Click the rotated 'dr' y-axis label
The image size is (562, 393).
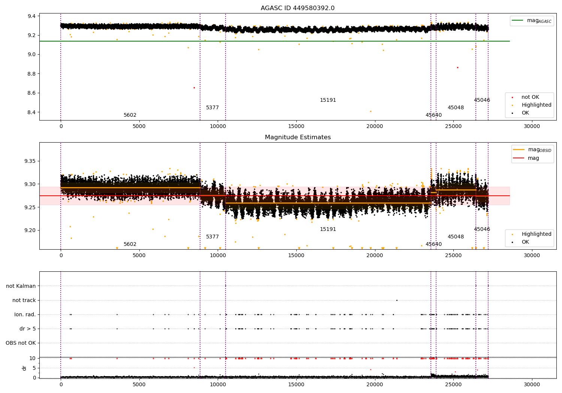[24, 368]
